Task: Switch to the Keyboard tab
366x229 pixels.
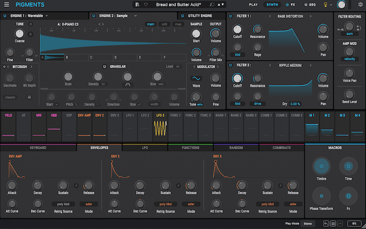Action: click(39, 148)
